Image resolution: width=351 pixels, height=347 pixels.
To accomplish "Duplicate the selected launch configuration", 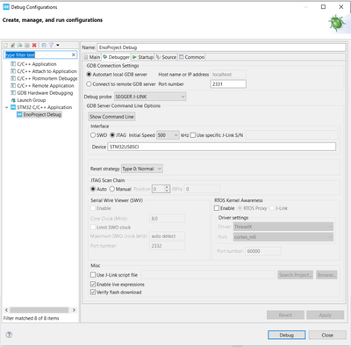I will (x=27, y=45).
